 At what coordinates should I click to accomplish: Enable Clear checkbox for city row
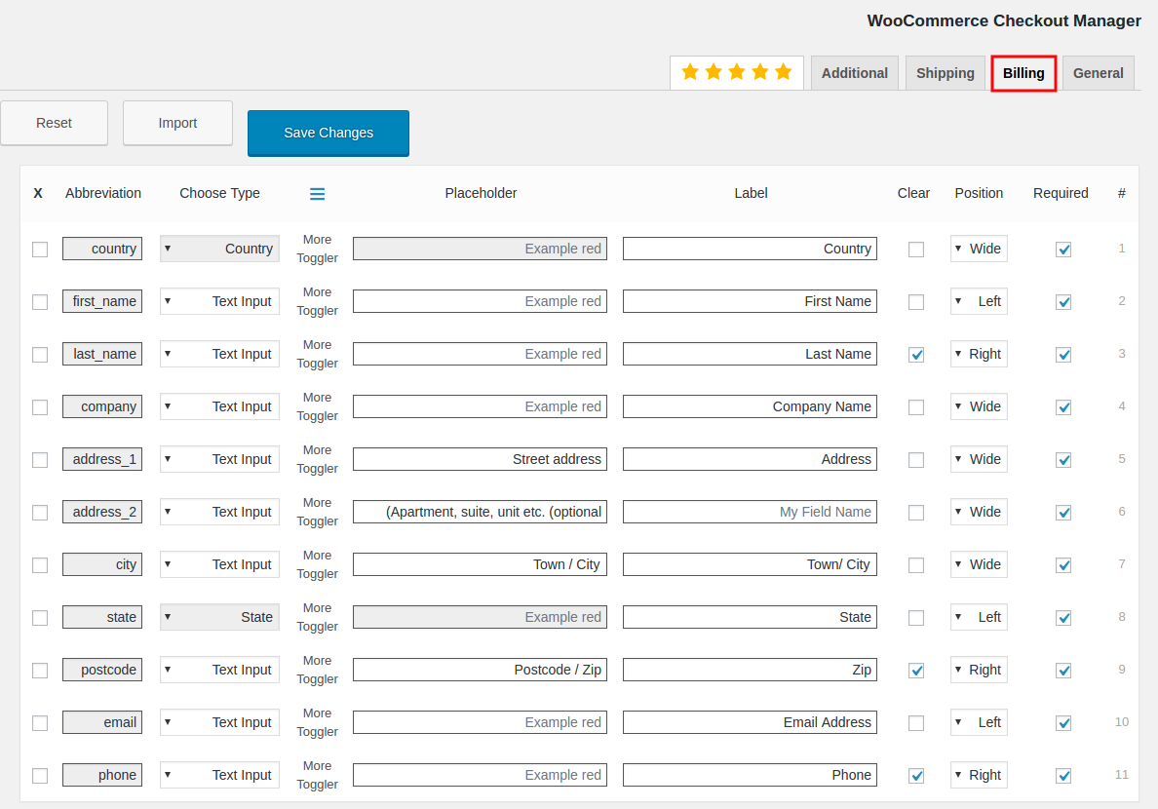pyautogui.click(x=916, y=565)
